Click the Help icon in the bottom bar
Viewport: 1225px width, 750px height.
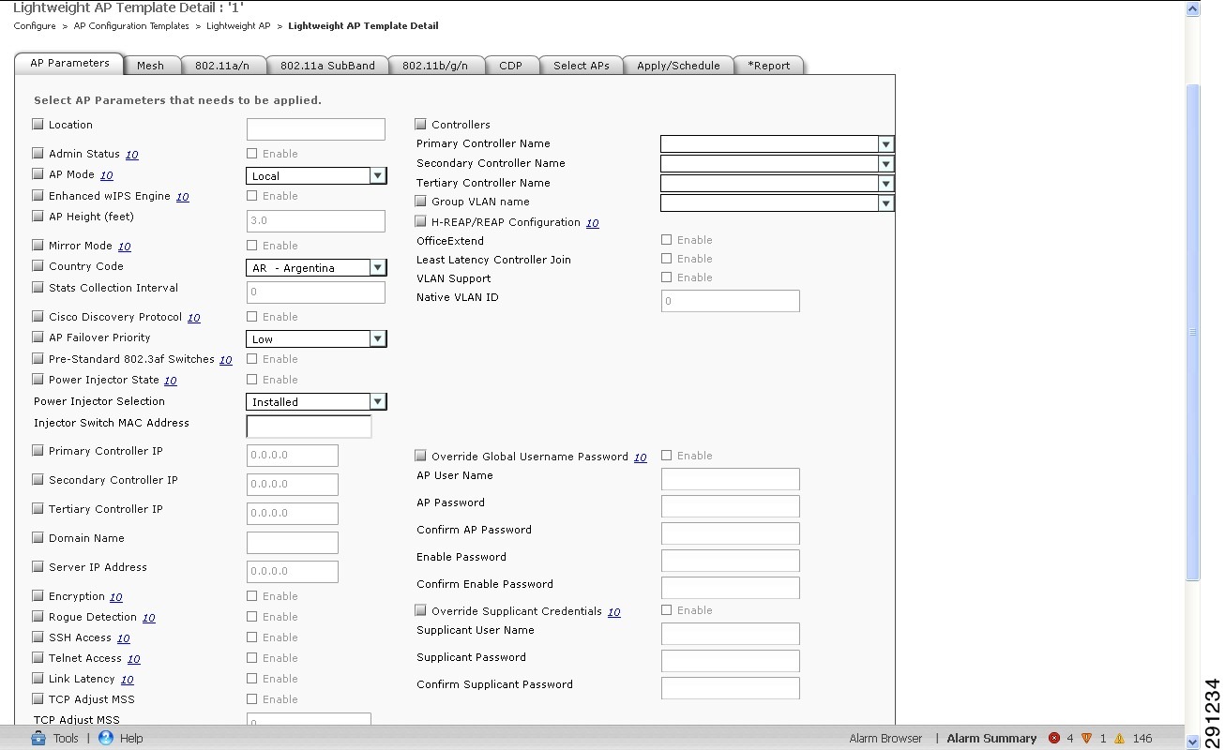coord(105,738)
